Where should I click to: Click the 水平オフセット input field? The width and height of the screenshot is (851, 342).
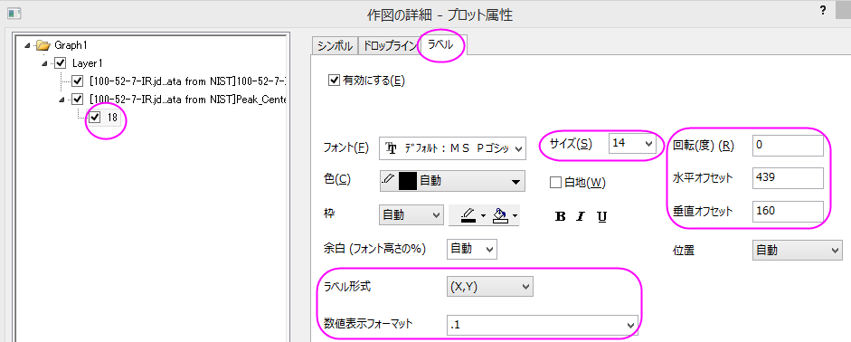(788, 178)
